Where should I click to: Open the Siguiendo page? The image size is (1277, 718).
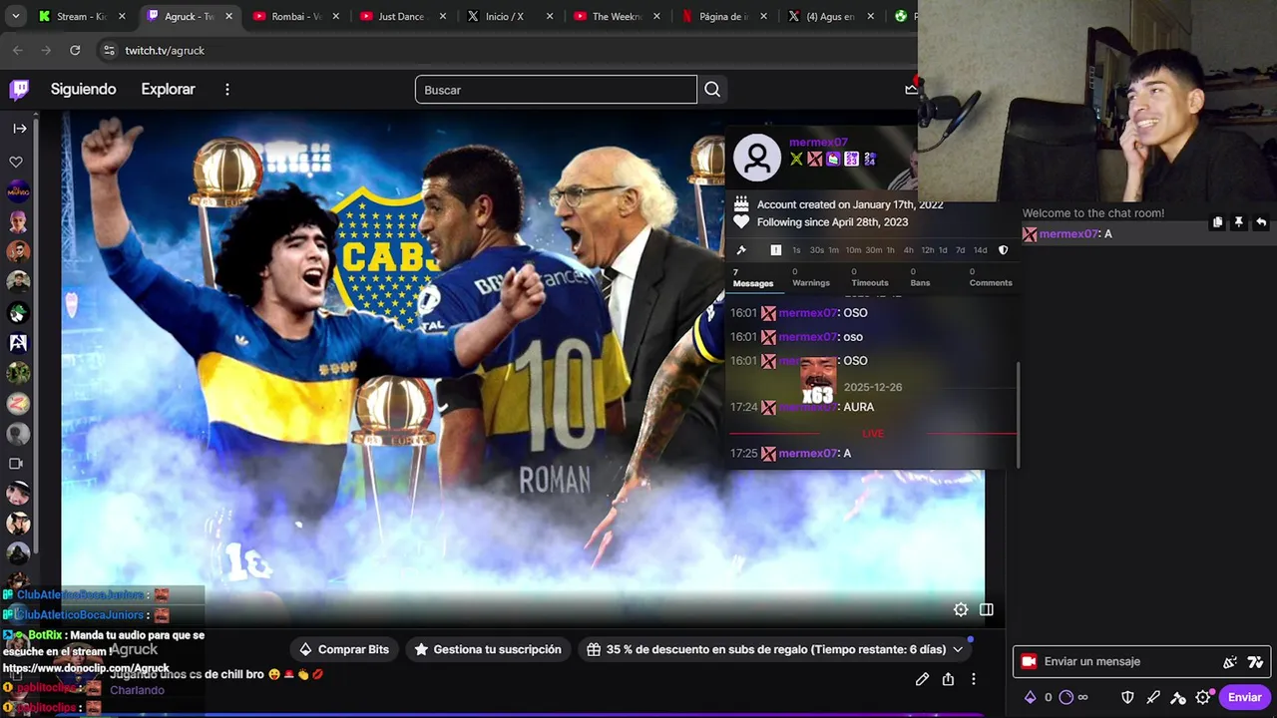[x=84, y=89]
